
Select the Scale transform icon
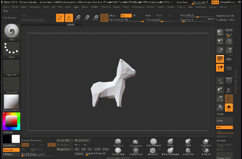(x=87, y=18)
